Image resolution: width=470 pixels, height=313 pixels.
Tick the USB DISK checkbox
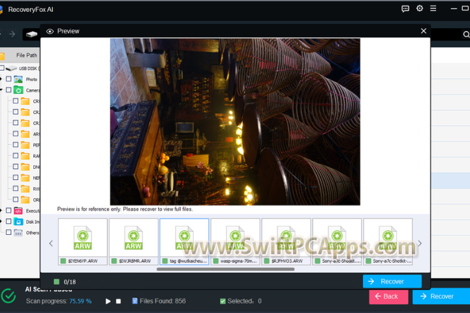tap(2, 68)
